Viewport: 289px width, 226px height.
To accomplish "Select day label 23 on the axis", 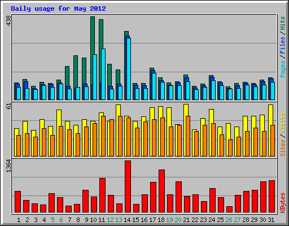I will [x=203, y=220].
